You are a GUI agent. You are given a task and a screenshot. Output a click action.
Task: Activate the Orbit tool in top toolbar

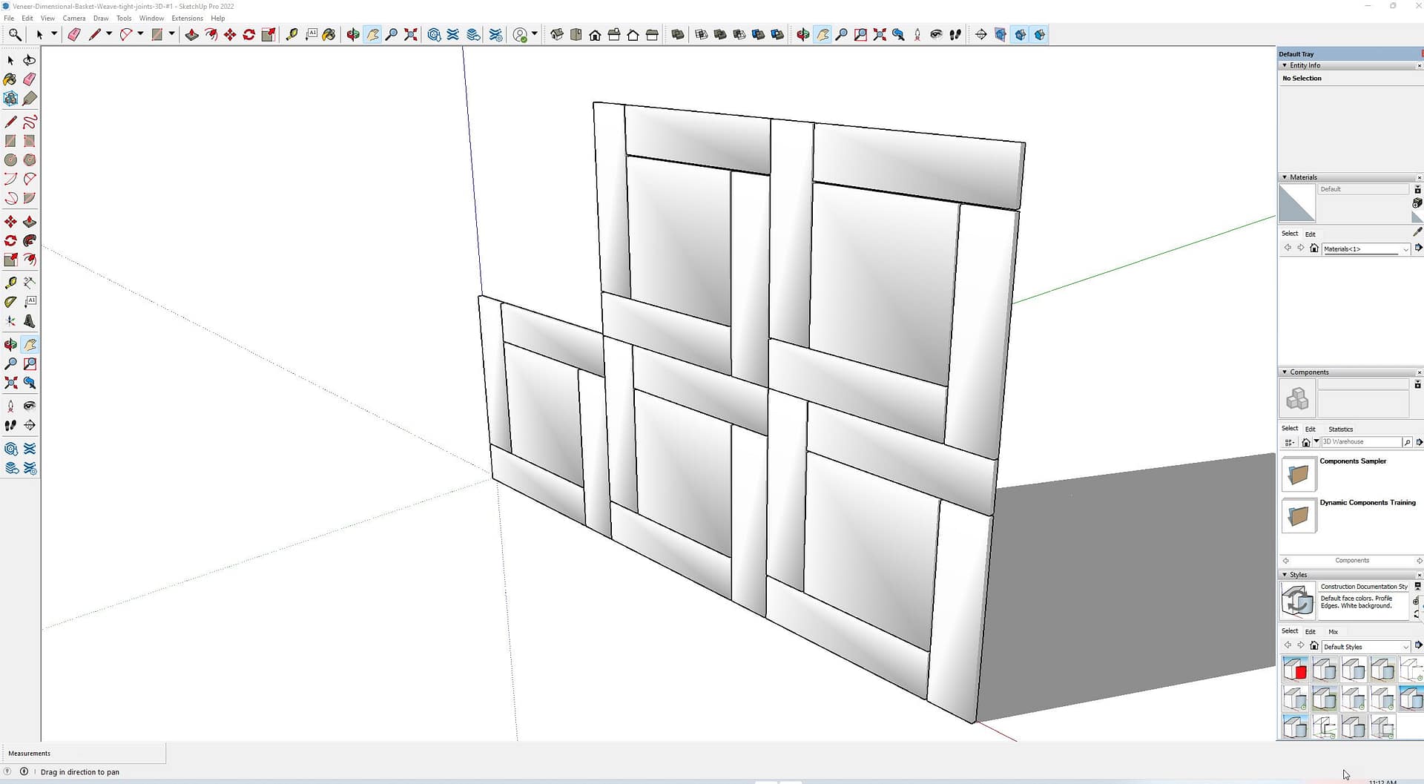(353, 35)
